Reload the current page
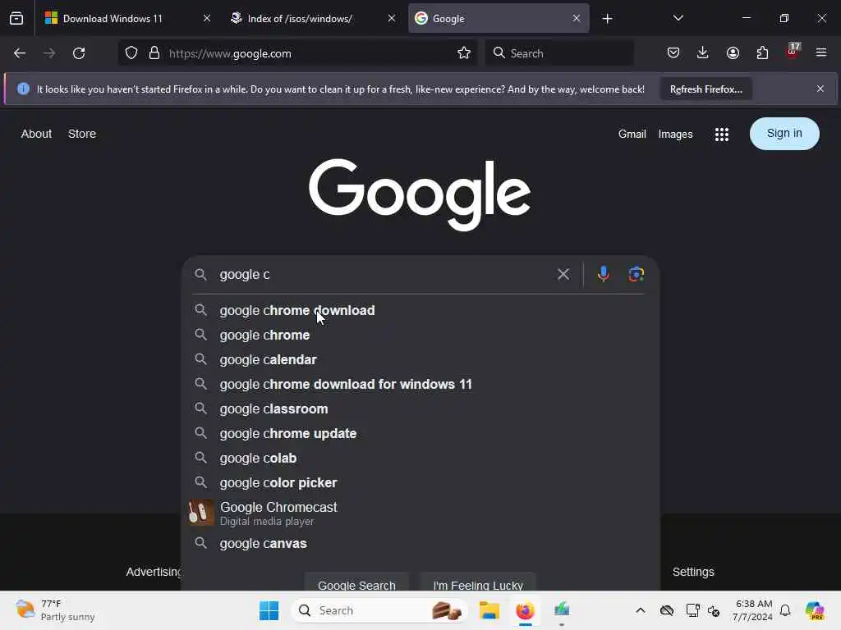Viewport: 841px width, 630px height. [79, 53]
